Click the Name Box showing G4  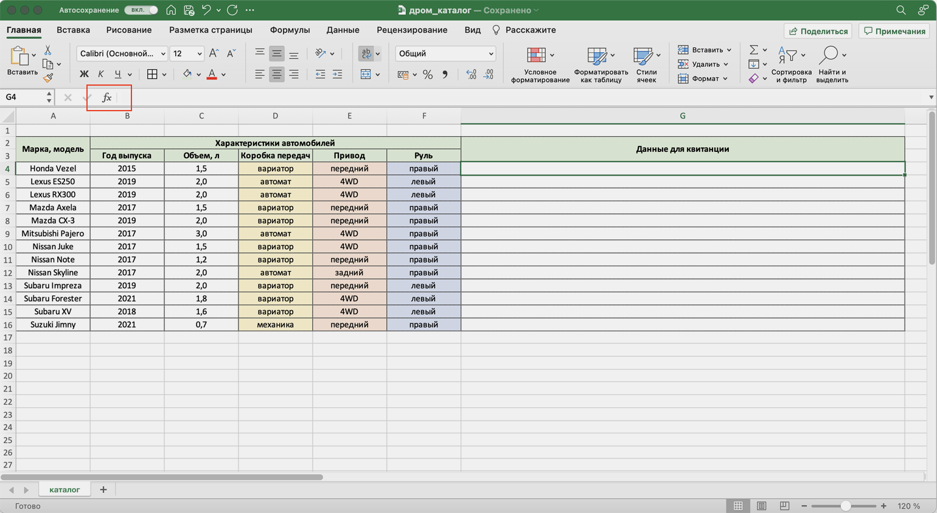pos(23,97)
